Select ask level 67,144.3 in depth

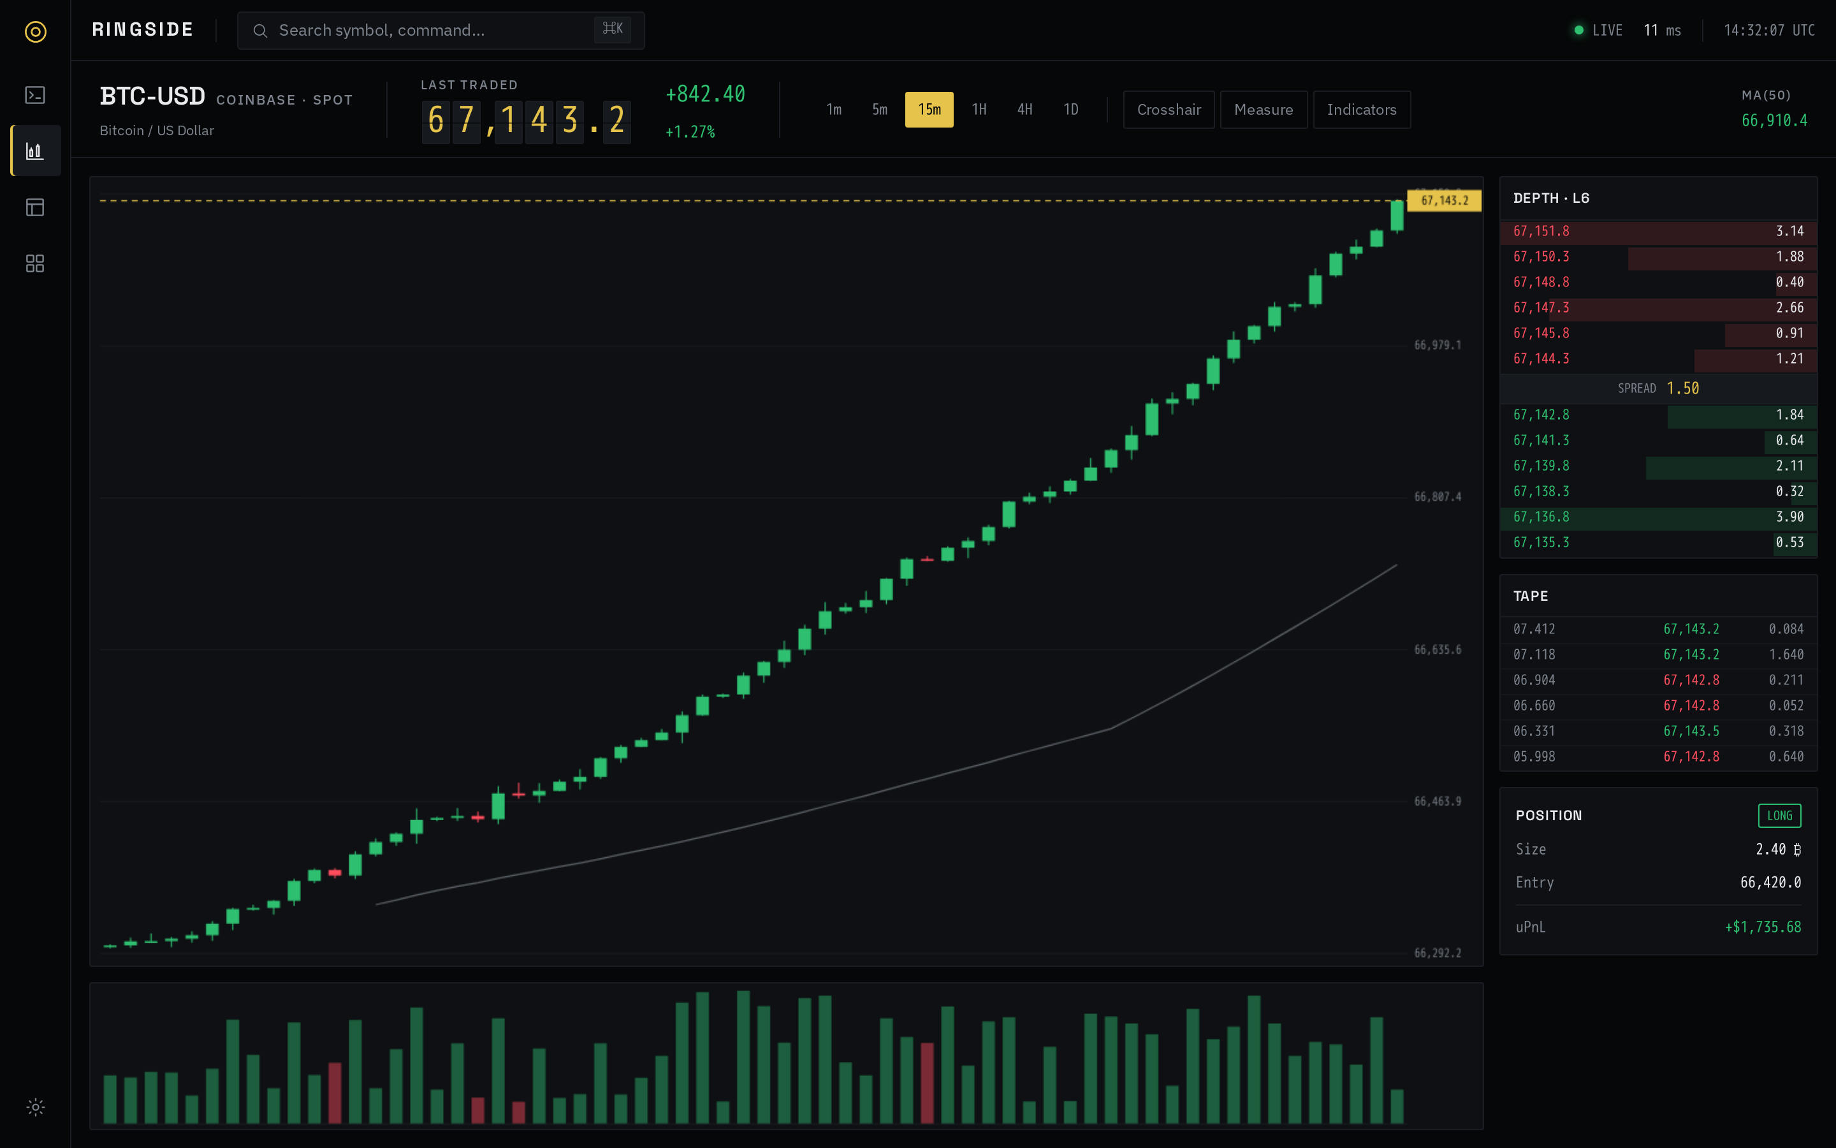click(1659, 358)
